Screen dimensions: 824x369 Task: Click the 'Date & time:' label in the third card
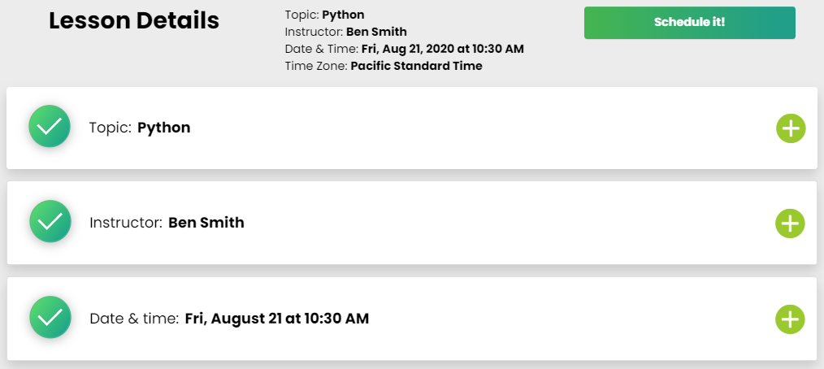coord(133,319)
